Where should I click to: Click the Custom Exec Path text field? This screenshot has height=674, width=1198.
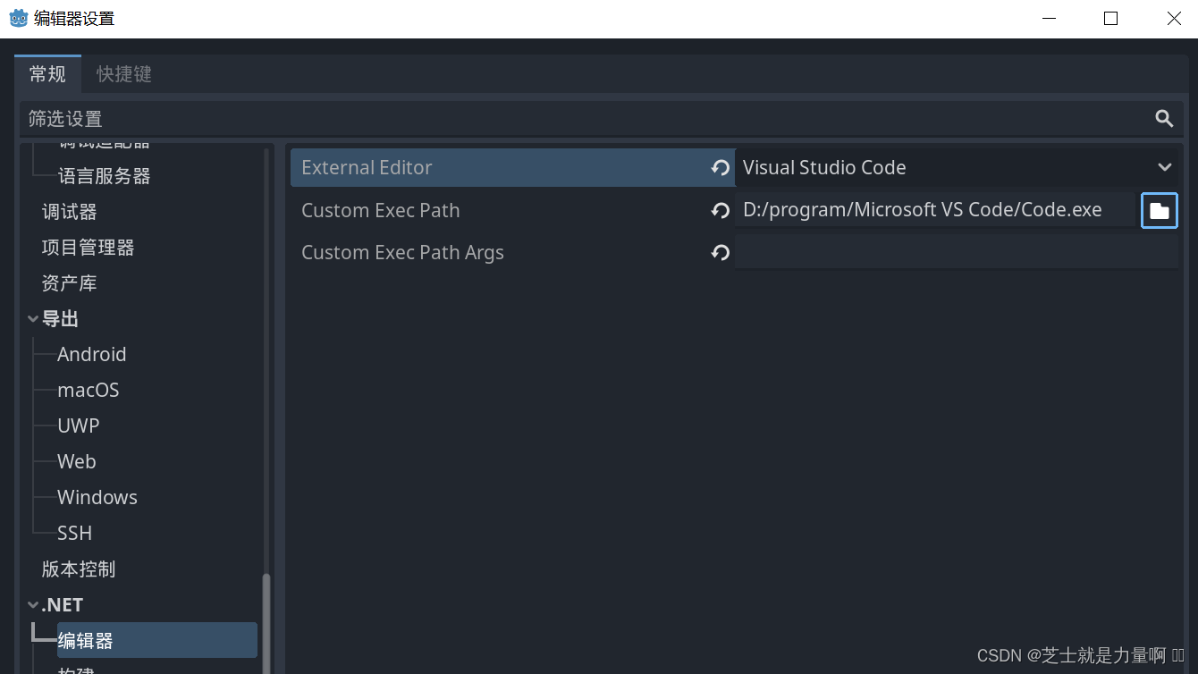(x=934, y=211)
